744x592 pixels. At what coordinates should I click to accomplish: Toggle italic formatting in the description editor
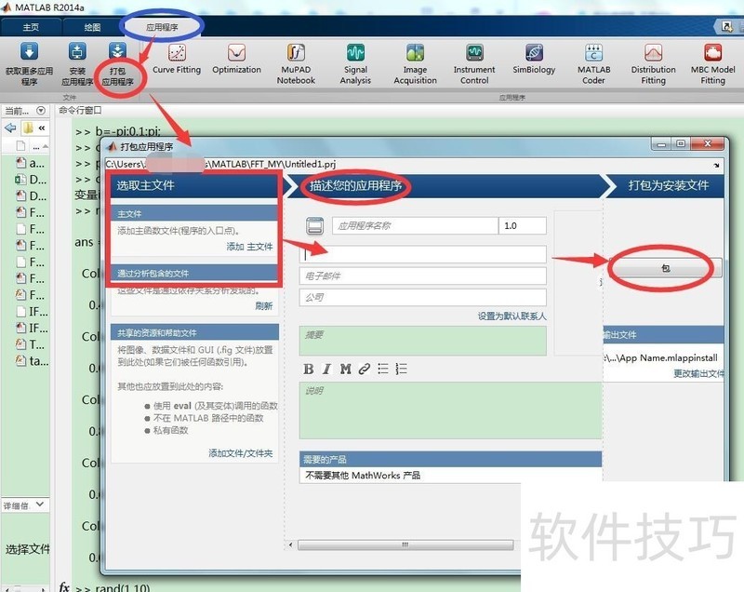(x=327, y=369)
